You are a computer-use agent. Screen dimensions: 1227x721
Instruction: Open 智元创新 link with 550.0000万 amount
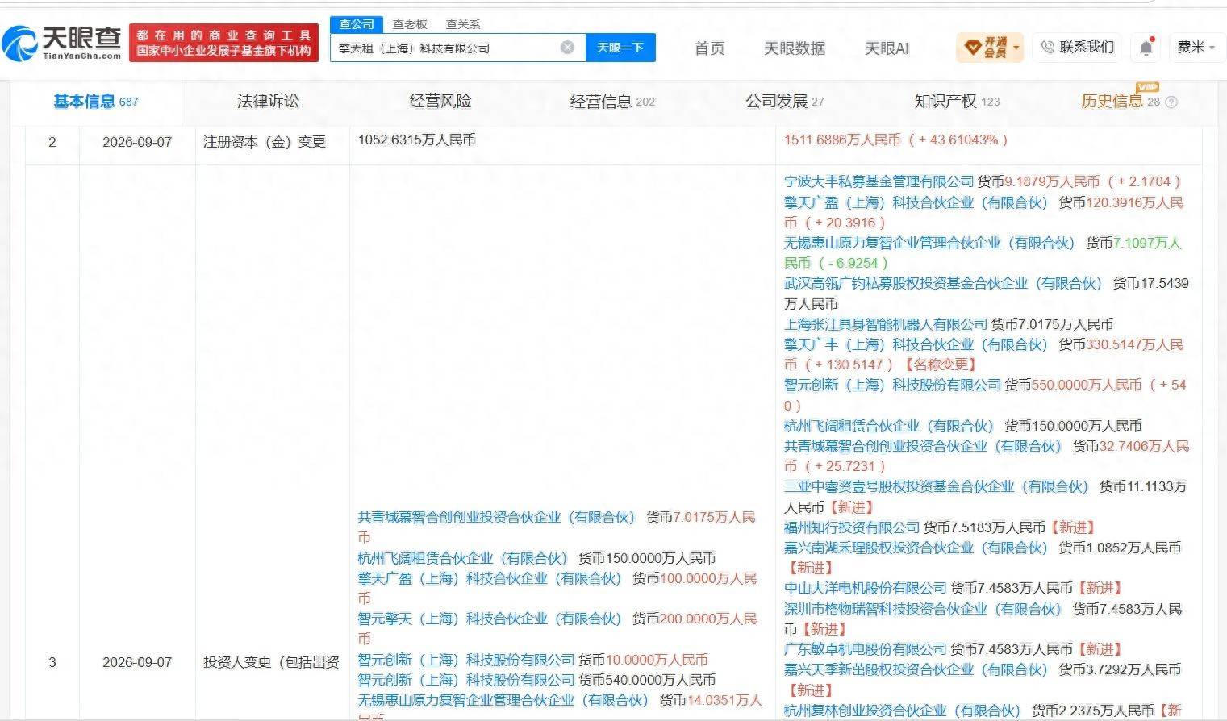pos(892,385)
